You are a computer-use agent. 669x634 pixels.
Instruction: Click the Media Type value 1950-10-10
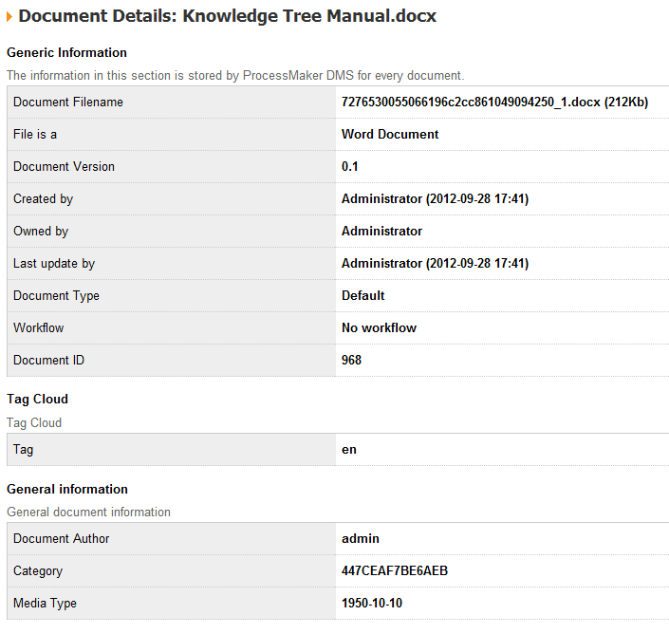coord(372,603)
